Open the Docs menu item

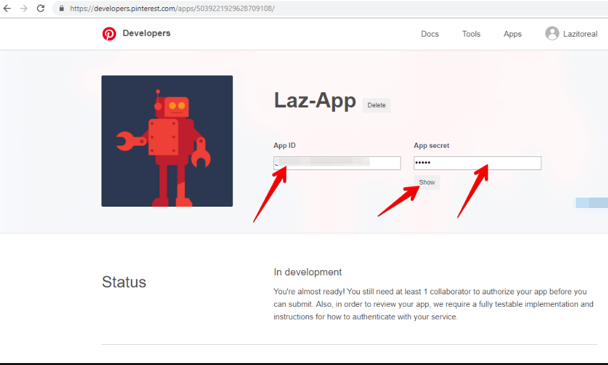pyautogui.click(x=429, y=34)
